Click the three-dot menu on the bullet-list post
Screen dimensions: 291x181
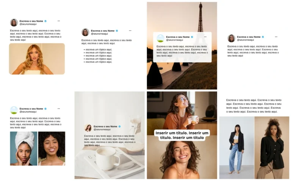pos(130,31)
